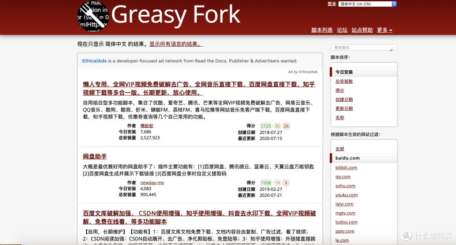Filter scripts by le.com
This screenshot has width=456, height=245.
pyautogui.click(x=342, y=240)
